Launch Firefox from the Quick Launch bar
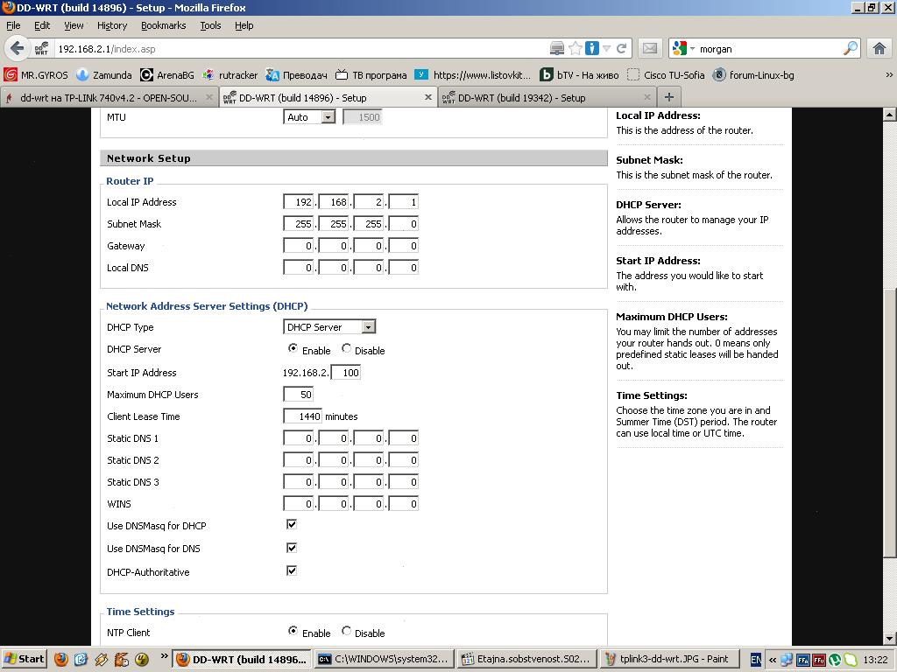Screen dimensions: 897x672 pyautogui.click(x=61, y=660)
